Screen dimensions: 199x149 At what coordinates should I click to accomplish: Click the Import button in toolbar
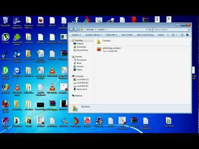(161, 35)
